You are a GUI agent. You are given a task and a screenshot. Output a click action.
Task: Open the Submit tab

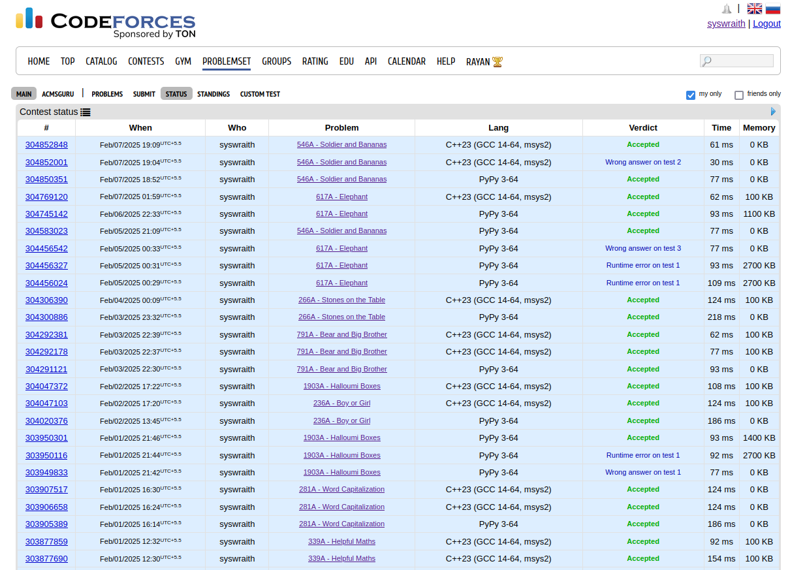[x=144, y=94]
